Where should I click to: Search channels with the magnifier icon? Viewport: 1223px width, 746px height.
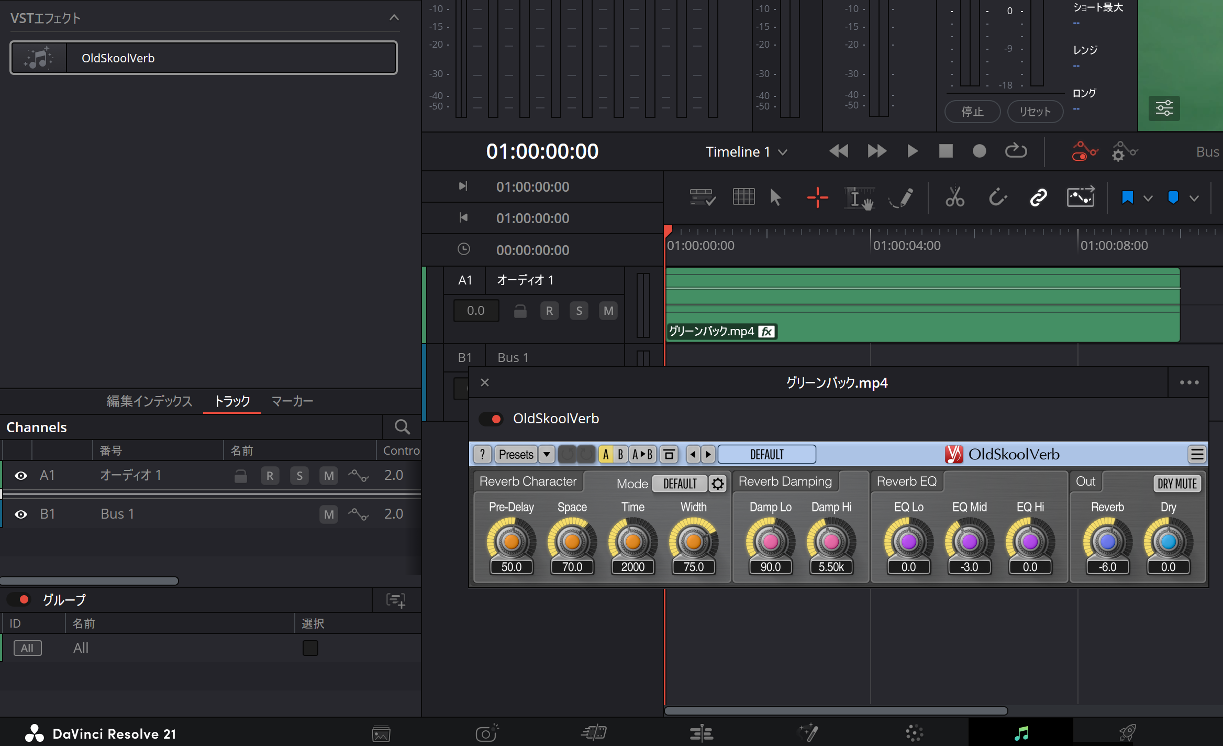[402, 427]
